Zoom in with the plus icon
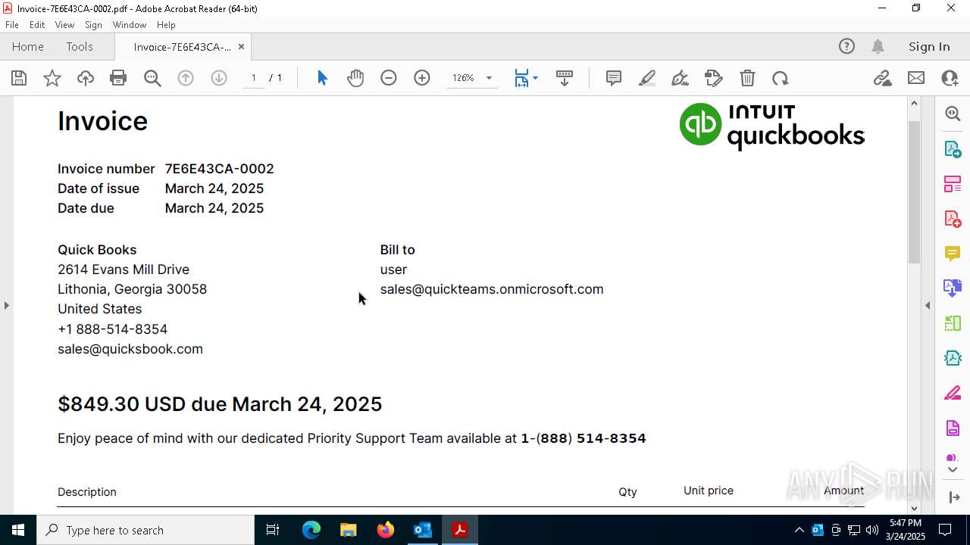The image size is (970, 545). pyautogui.click(x=422, y=78)
